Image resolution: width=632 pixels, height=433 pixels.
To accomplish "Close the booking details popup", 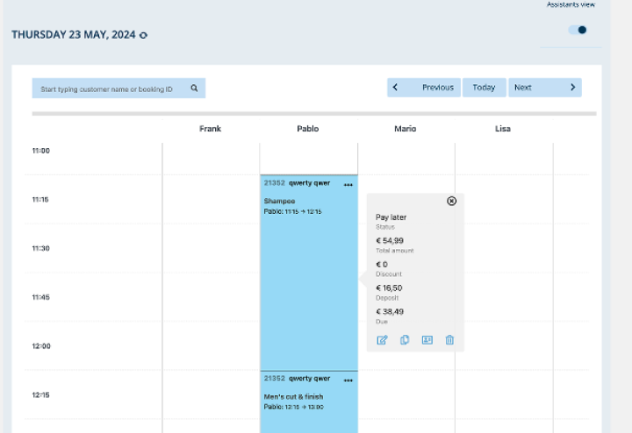I will click(x=451, y=201).
